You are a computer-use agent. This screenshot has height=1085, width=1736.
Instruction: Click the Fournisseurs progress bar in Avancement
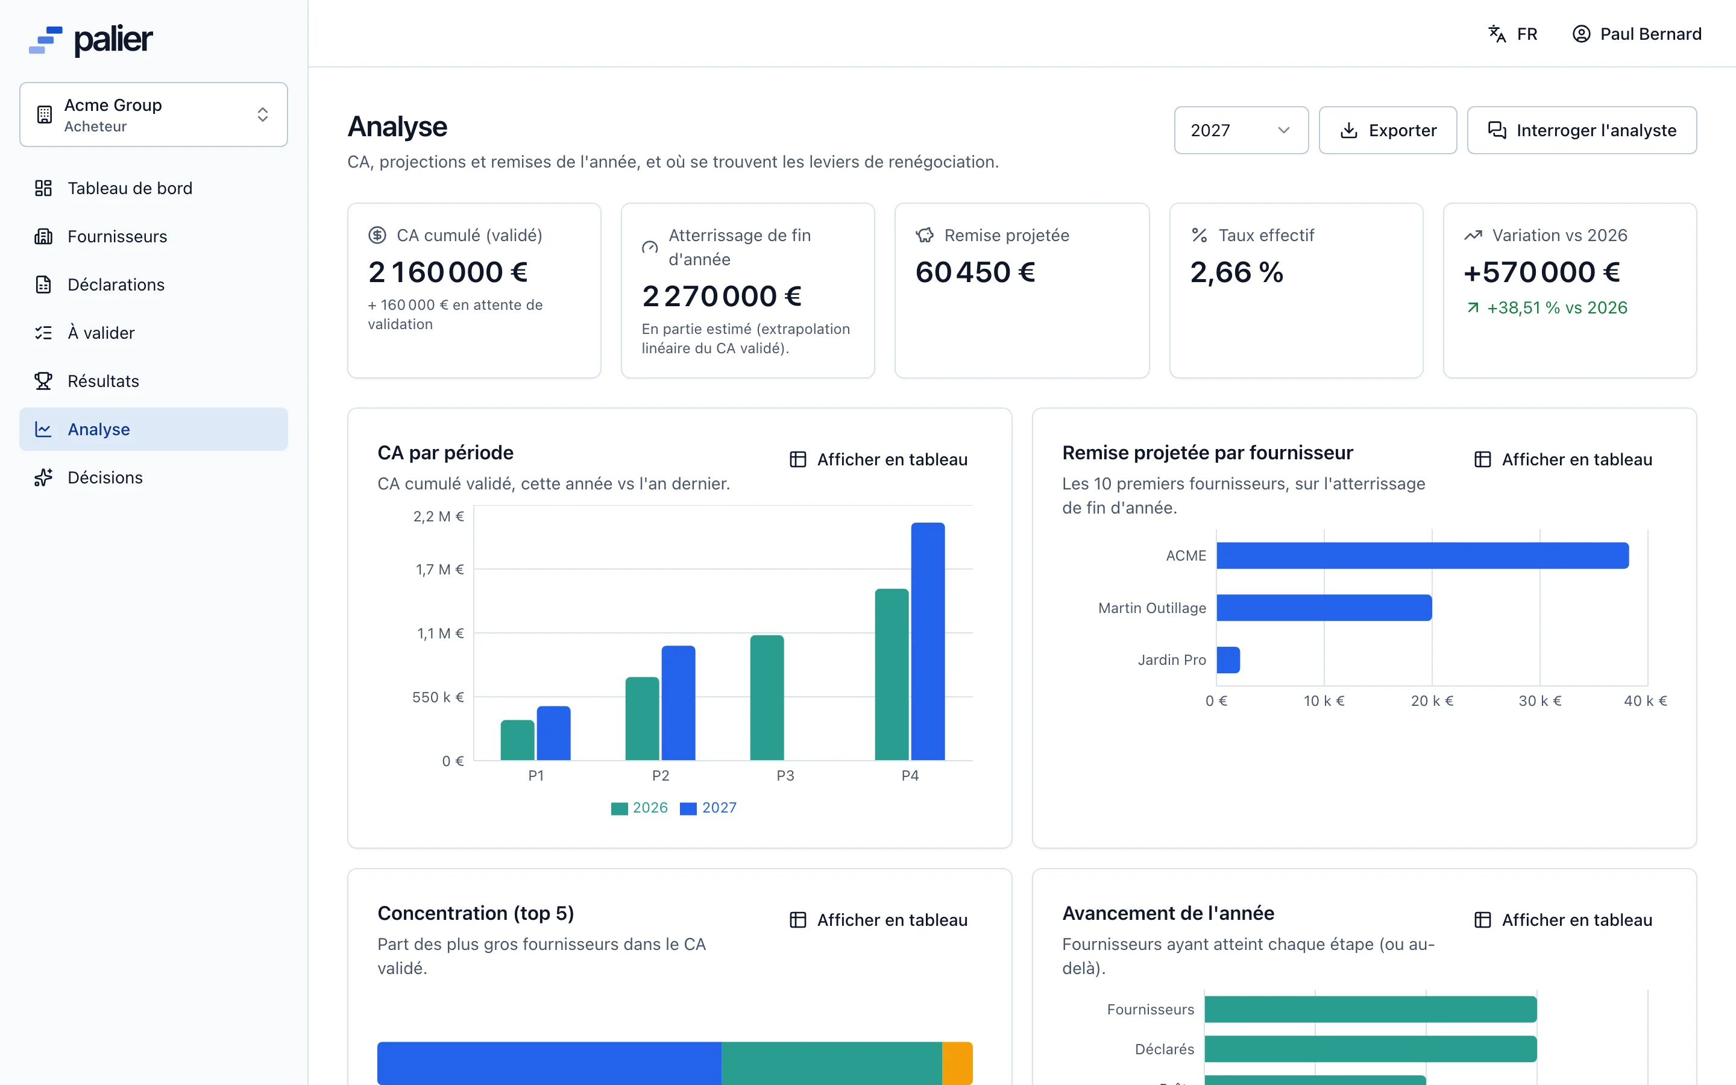pyautogui.click(x=1370, y=1009)
